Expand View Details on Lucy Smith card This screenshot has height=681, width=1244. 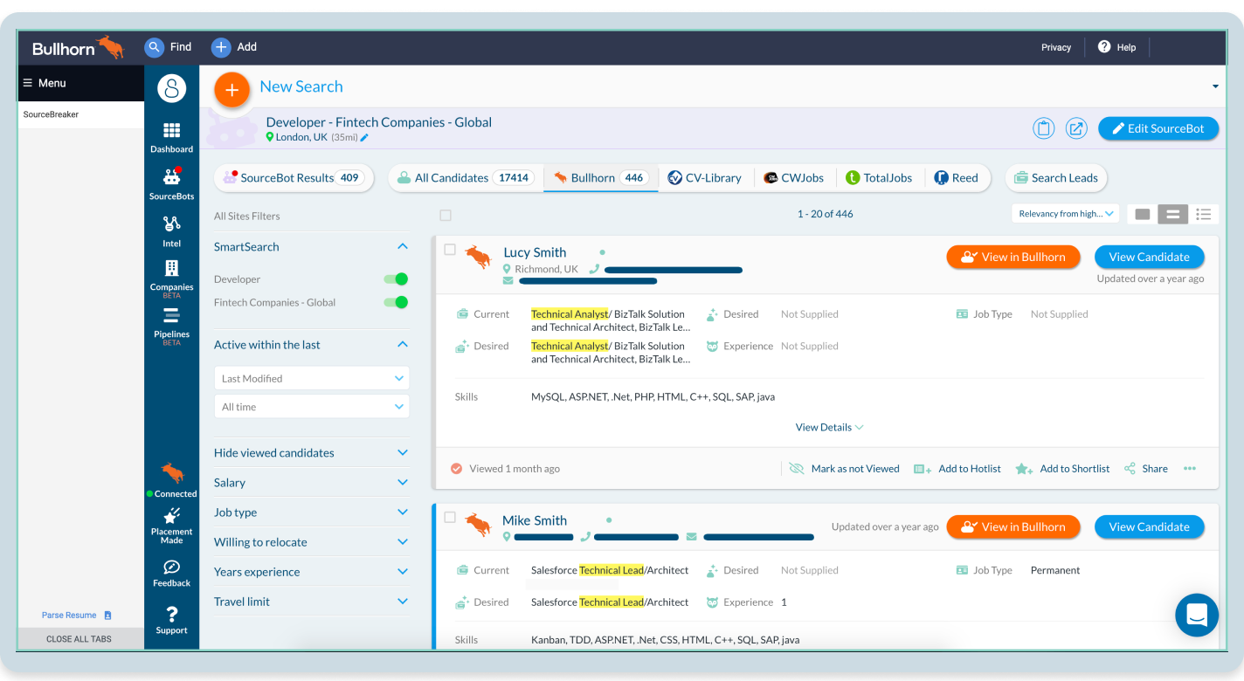[829, 428]
